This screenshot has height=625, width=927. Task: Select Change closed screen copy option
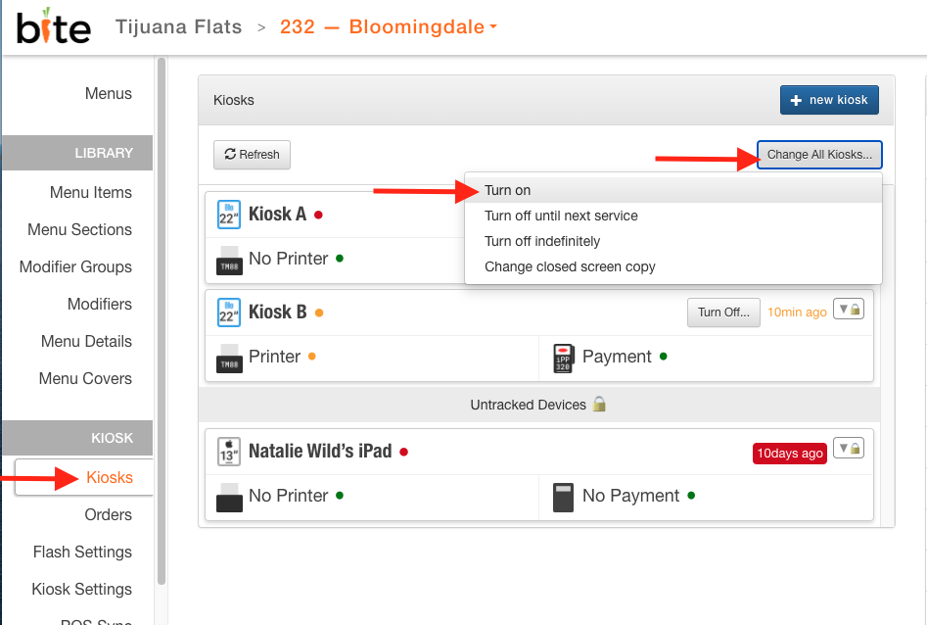pos(570,266)
